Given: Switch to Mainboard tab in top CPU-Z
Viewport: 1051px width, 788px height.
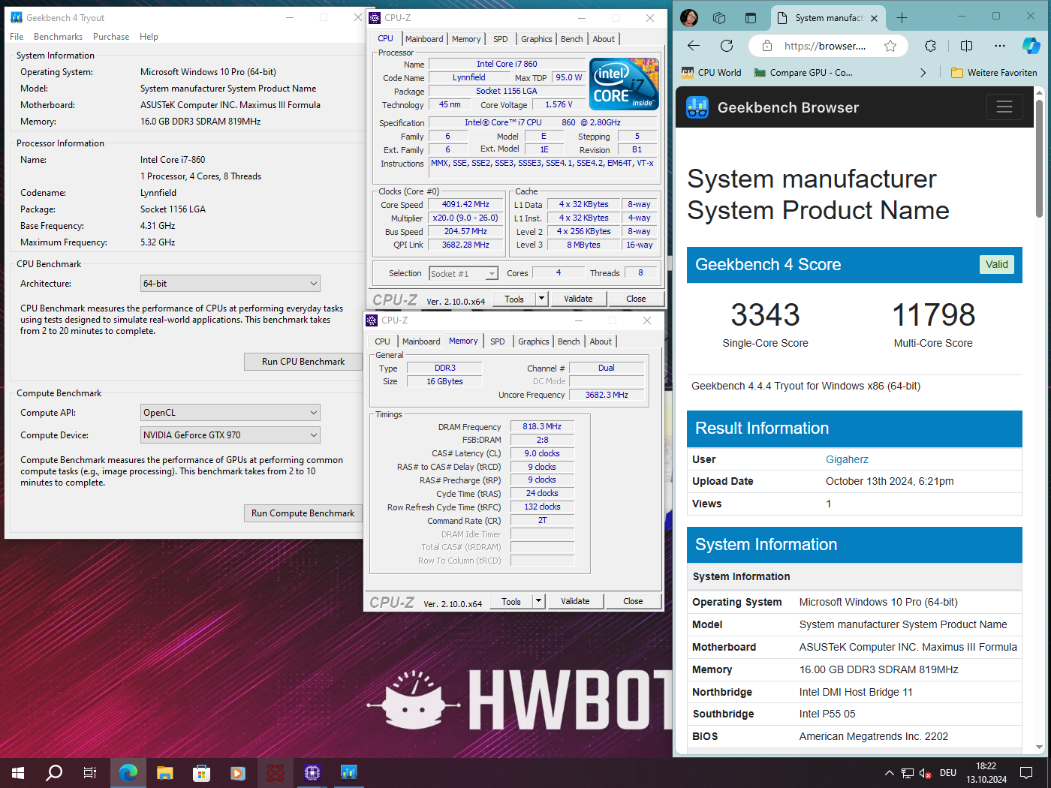Looking at the screenshot, I should click(424, 39).
